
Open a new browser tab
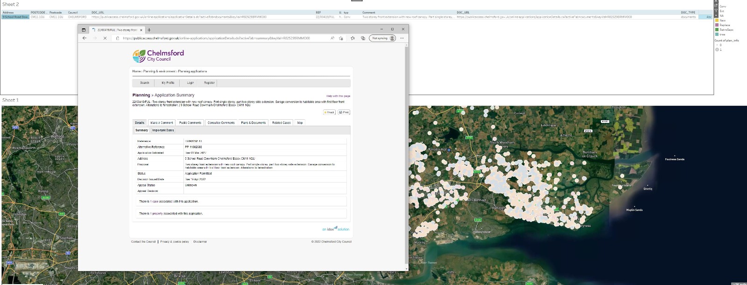click(x=149, y=30)
